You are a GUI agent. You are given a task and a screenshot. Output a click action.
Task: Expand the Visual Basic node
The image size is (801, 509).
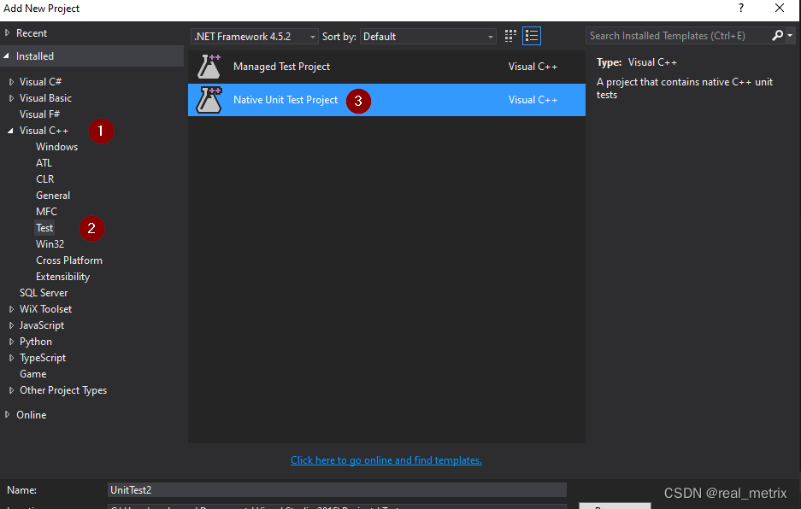(11, 98)
